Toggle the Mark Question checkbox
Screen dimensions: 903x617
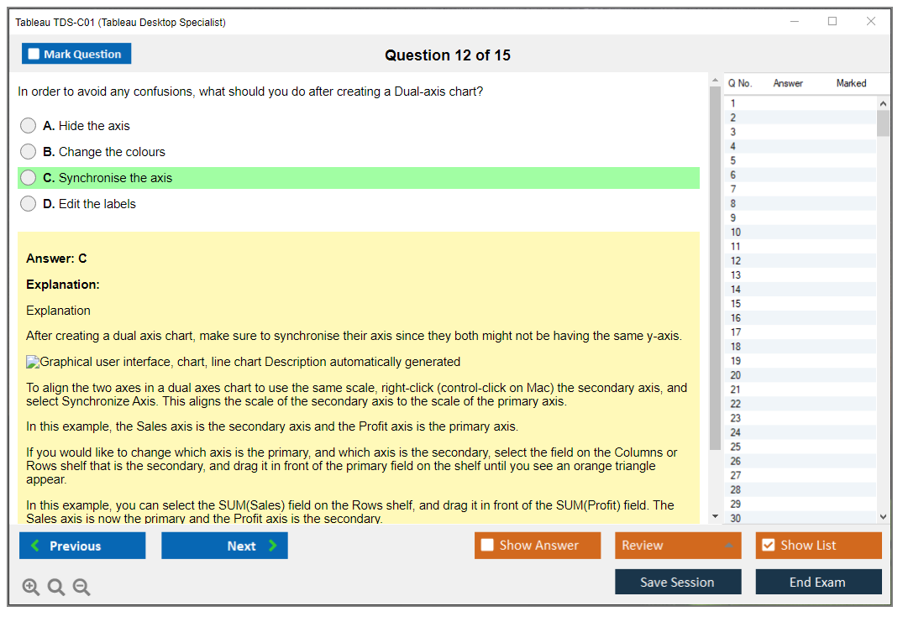point(34,55)
